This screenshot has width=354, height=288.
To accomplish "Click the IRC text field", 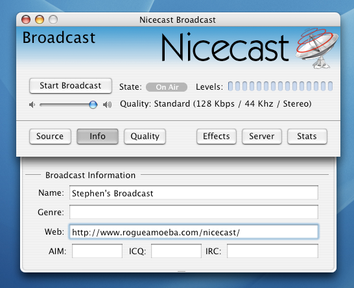I will tap(272, 251).
